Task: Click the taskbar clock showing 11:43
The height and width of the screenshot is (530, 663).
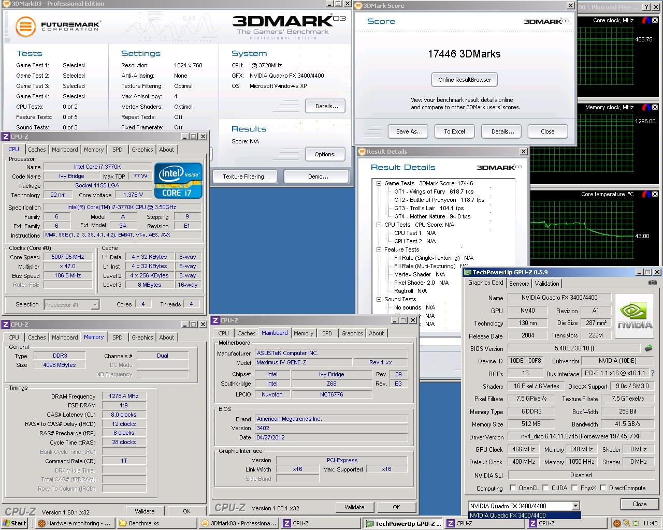Action: [650, 523]
